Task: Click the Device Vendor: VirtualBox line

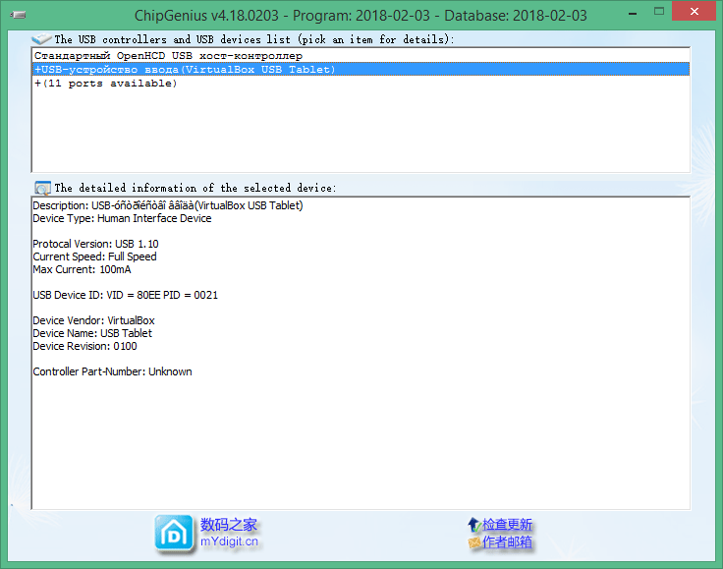Action: pos(93,320)
